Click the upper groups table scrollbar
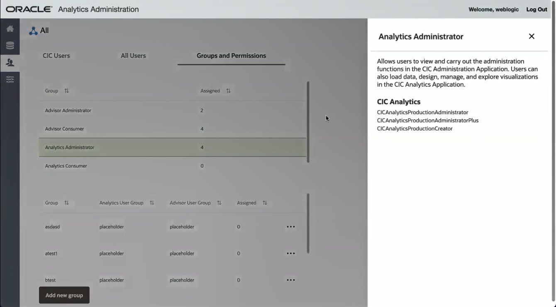 (x=308, y=122)
